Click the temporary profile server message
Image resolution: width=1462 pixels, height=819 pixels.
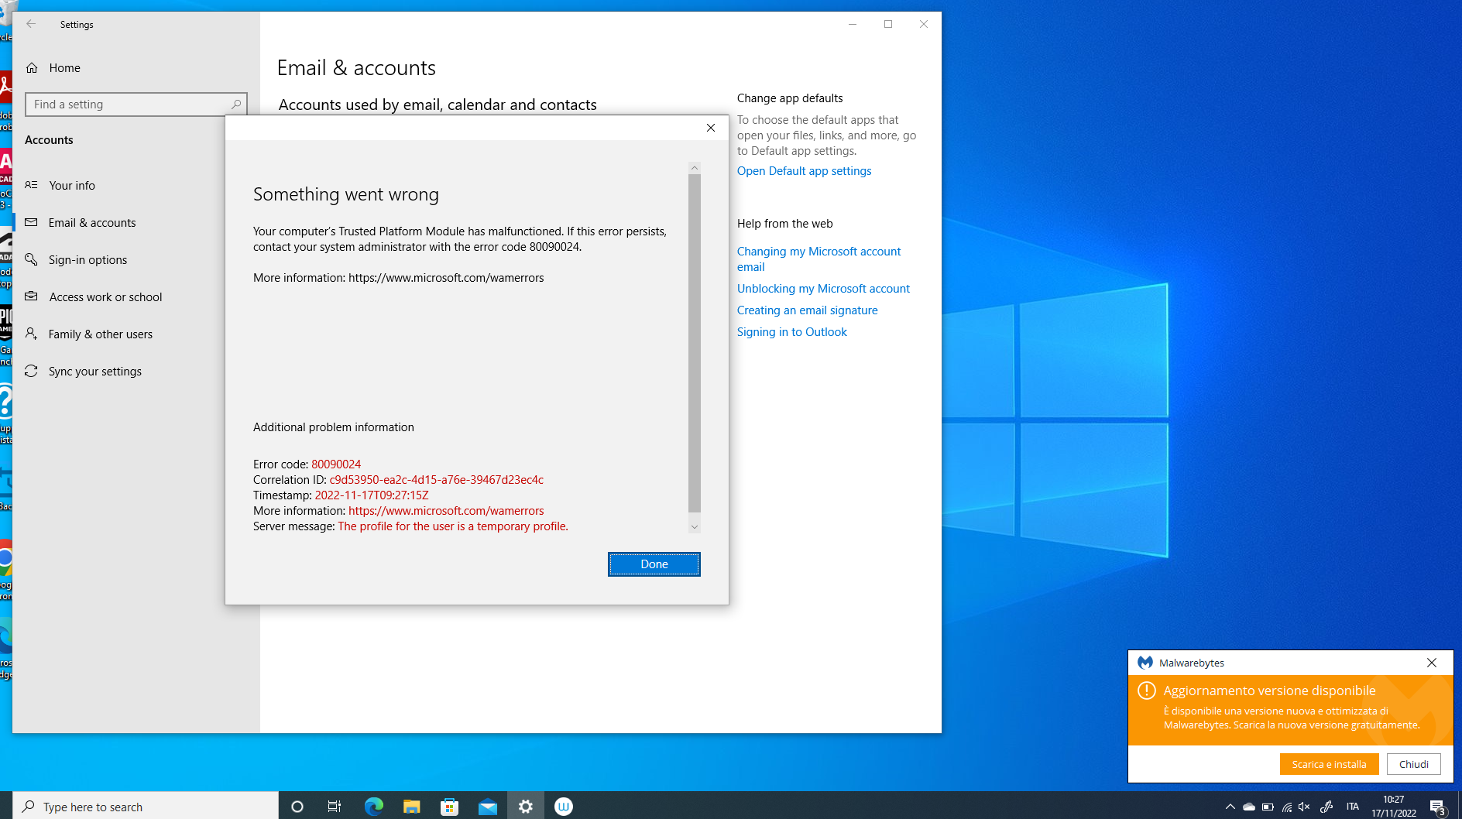coord(453,526)
